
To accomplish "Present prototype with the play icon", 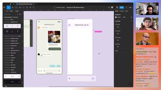I will click(x=126, y=7).
